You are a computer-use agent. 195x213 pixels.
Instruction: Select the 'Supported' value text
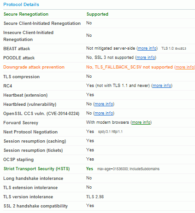(x=97, y=14)
